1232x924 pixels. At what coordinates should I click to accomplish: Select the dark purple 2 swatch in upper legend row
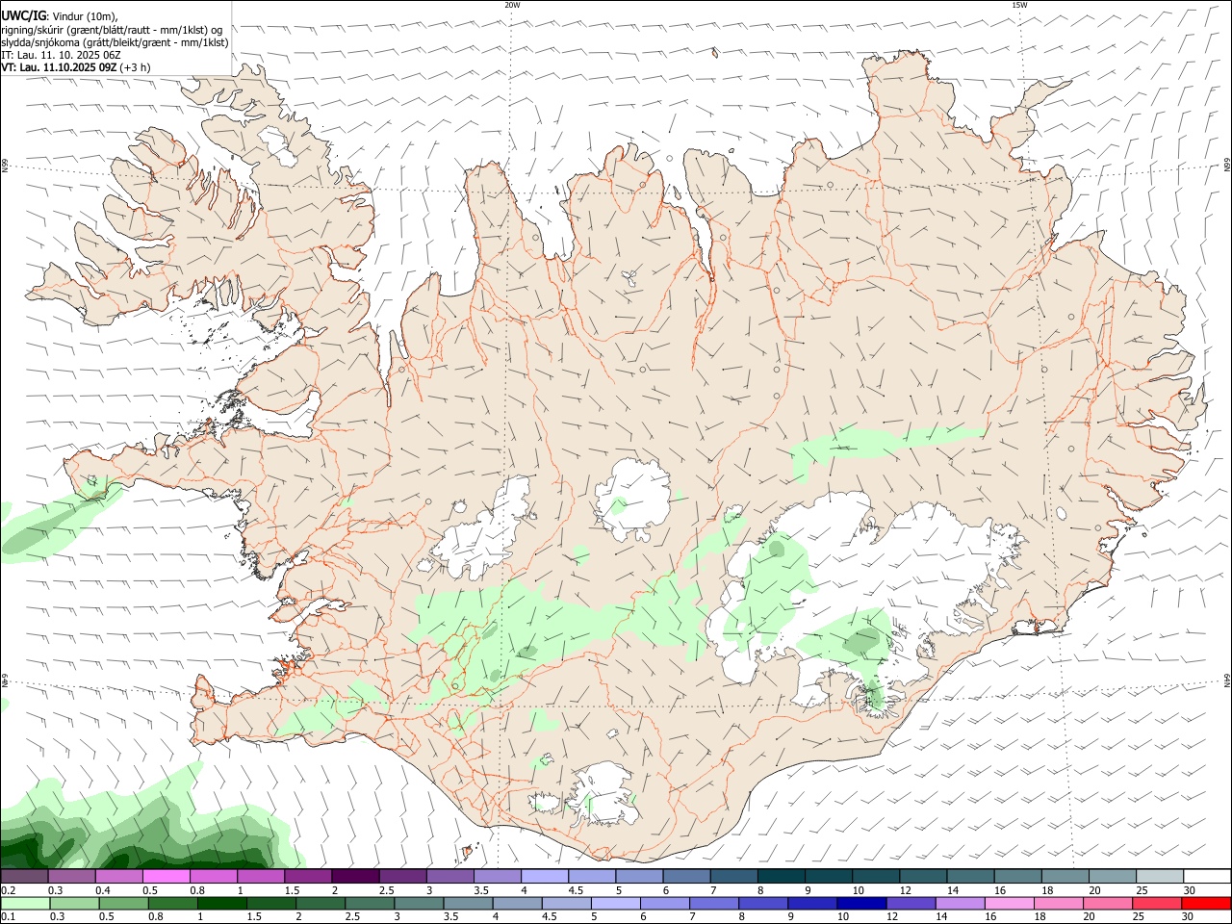coord(354,877)
